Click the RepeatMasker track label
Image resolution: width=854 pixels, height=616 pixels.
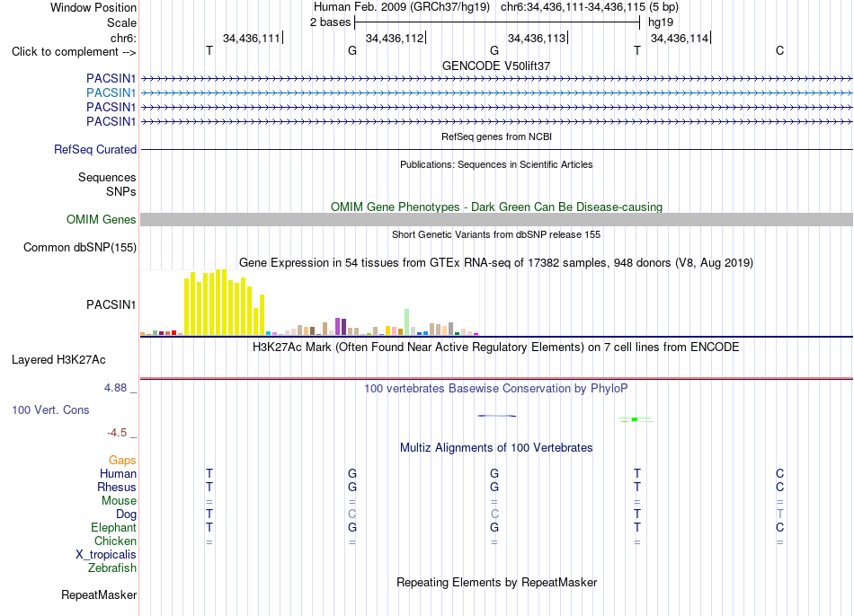pos(99,594)
